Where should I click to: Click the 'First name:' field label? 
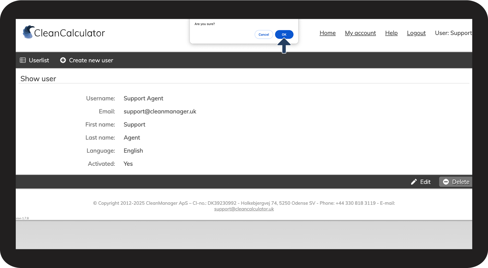click(x=100, y=125)
